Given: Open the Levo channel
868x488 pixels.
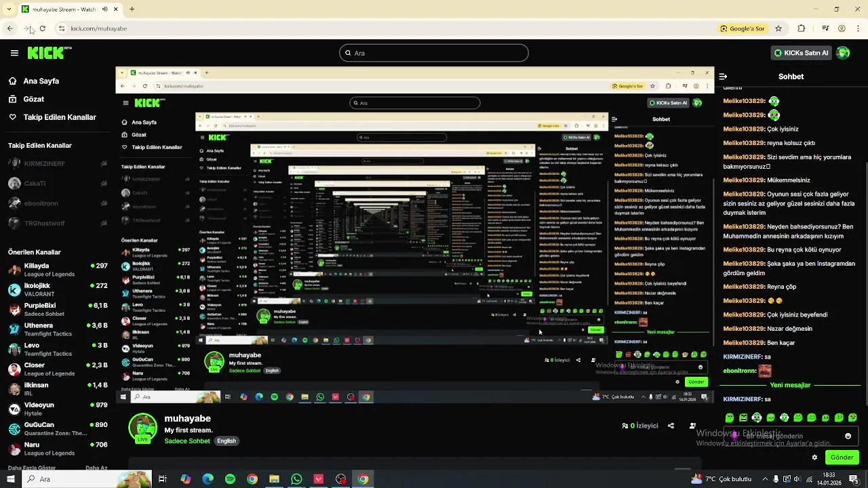Looking at the screenshot, I should tap(58, 349).
